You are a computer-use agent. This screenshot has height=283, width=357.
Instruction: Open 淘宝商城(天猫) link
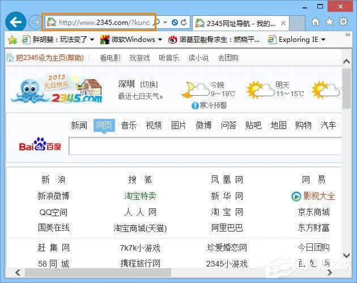point(140,228)
